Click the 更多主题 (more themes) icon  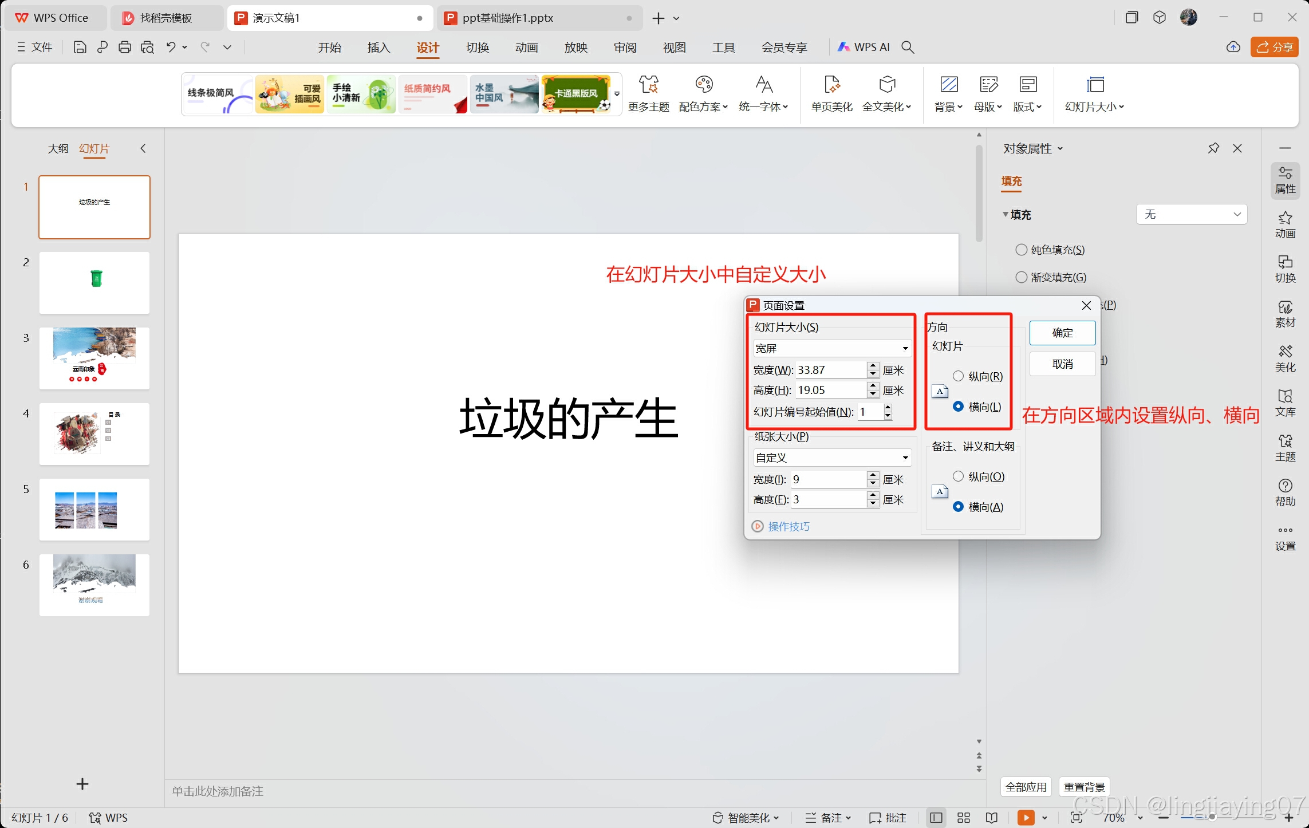[648, 85]
